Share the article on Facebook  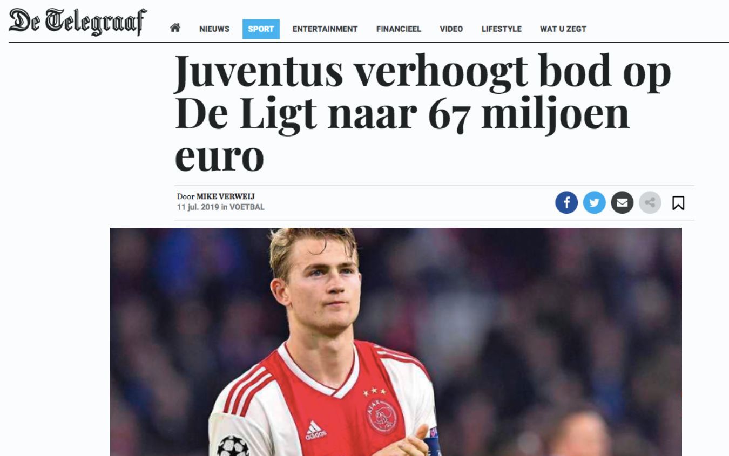pos(566,203)
